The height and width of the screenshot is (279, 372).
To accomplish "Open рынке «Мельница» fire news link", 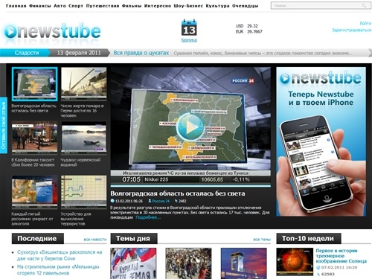I will pyautogui.click(x=58, y=270).
